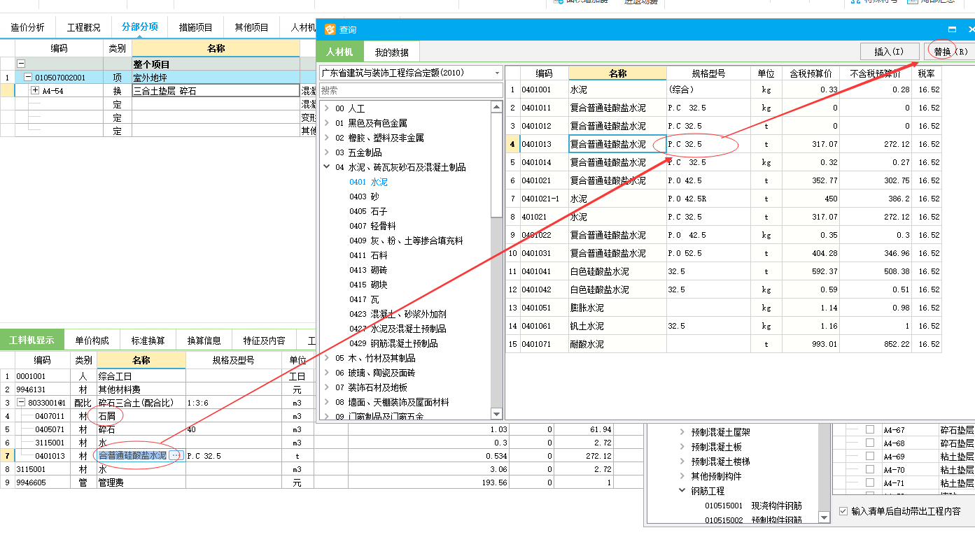Select the 0401071 耐酸水泥 row

pyautogui.click(x=724, y=344)
